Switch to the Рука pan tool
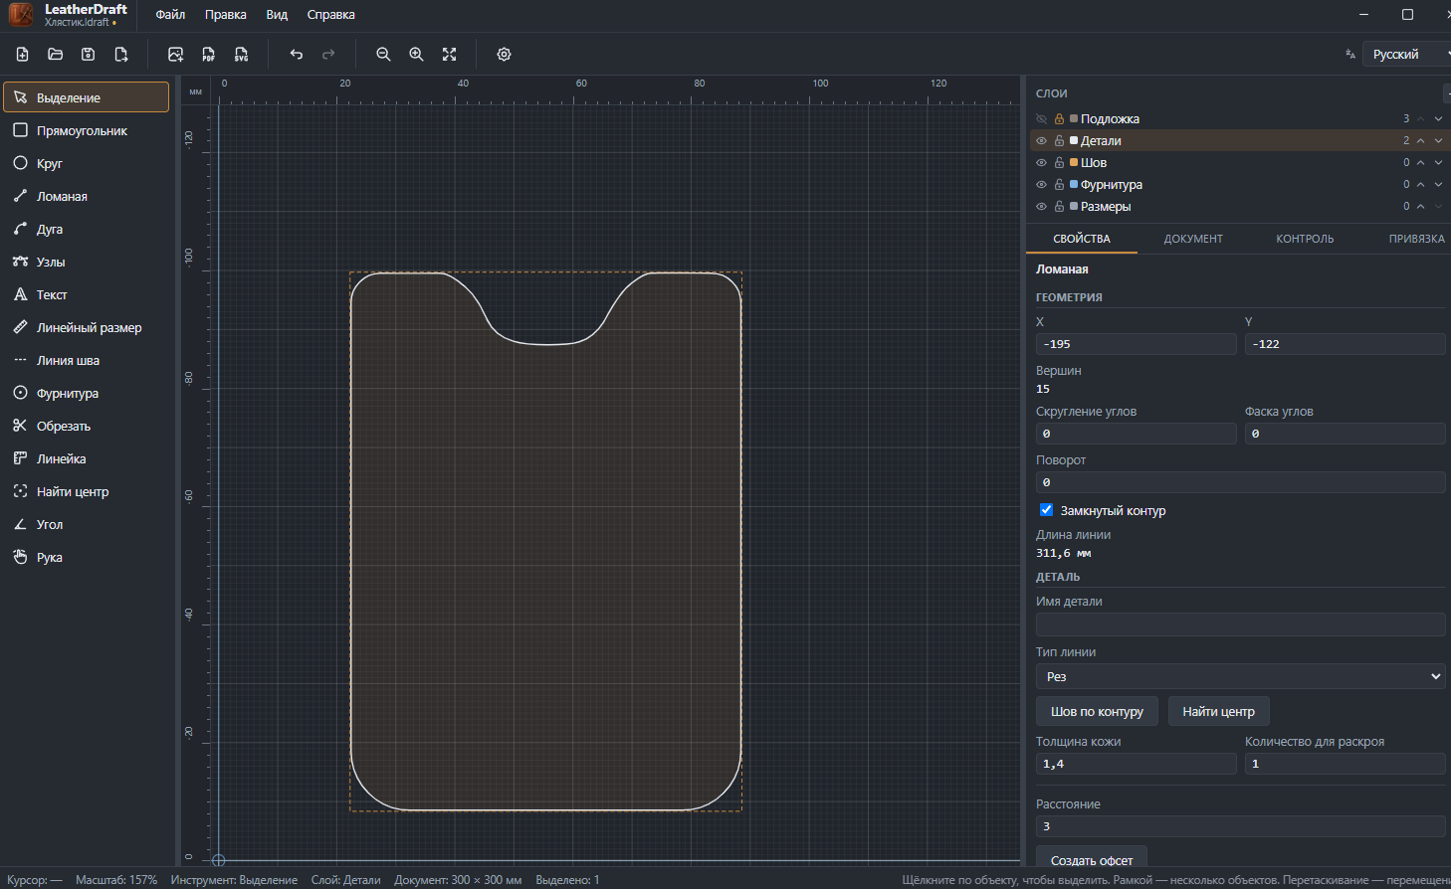This screenshot has height=889, width=1451. pos(87,557)
